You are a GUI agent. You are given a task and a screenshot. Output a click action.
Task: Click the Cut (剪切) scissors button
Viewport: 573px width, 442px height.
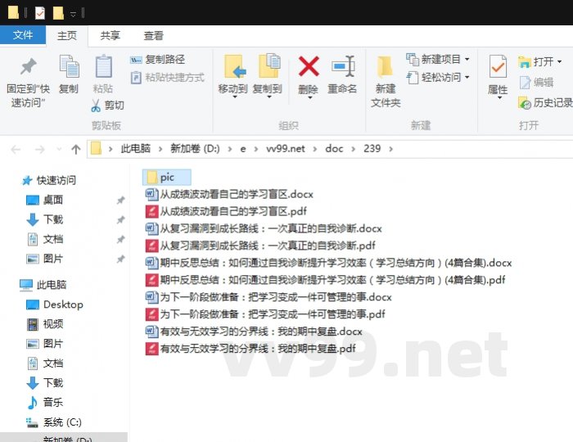pos(107,106)
